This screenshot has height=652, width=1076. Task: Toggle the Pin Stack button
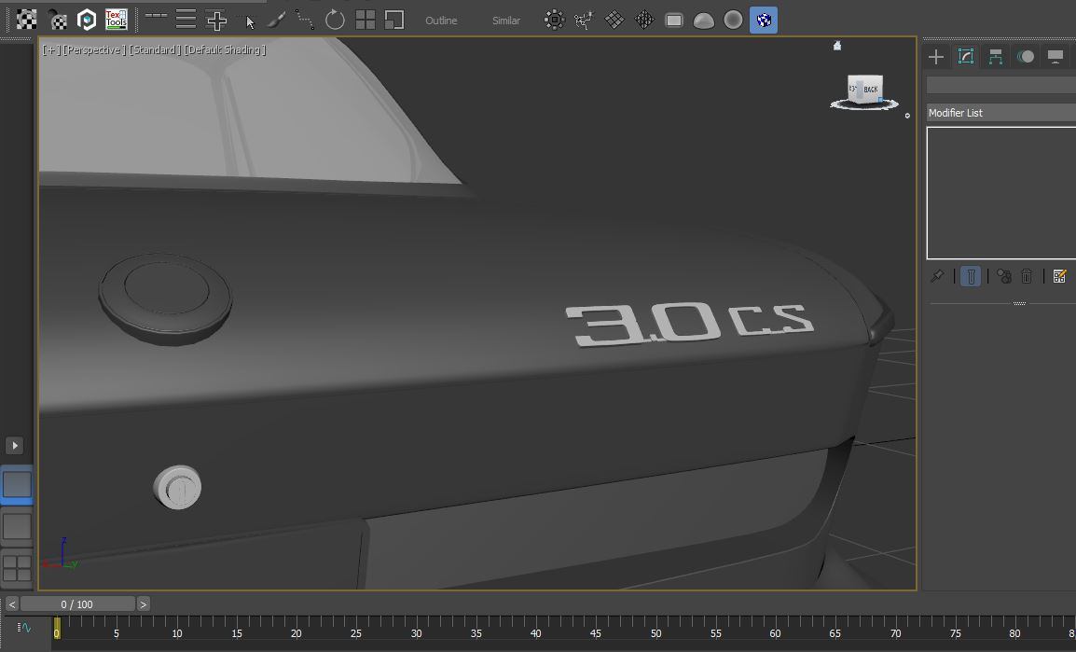point(937,276)
